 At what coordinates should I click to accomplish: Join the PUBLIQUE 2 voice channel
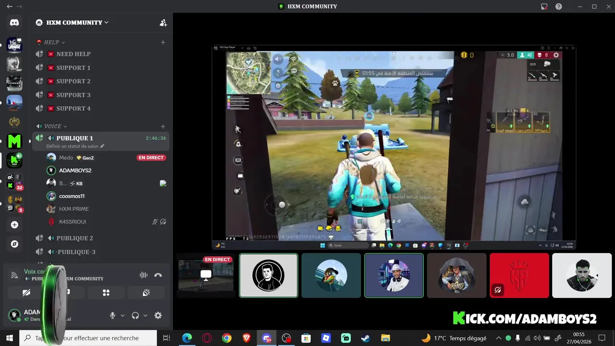coord(101,238)
